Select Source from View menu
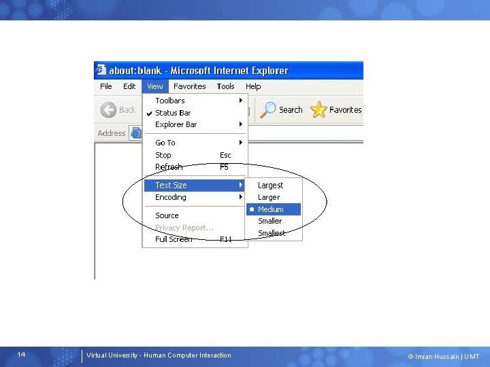Image resolution: width=490 pixels, height=367 pixels. pos(195,215)
